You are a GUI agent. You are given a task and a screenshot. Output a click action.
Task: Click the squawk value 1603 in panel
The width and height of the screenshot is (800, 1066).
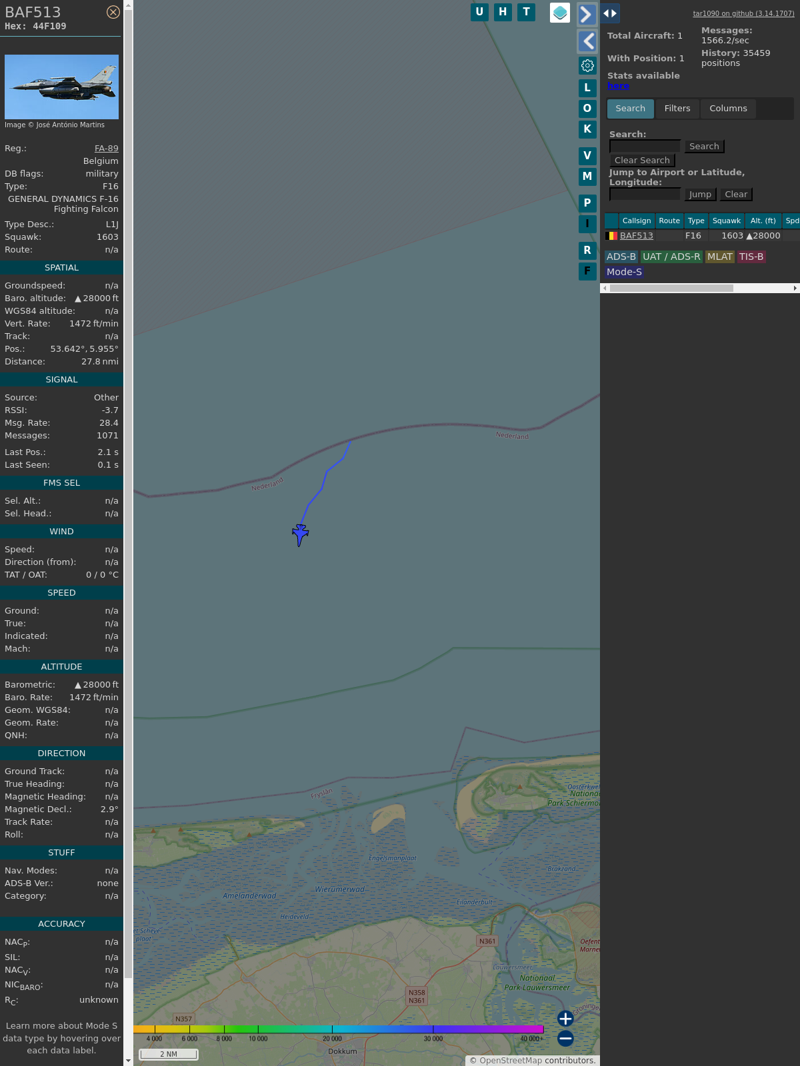tap(107, 237)
